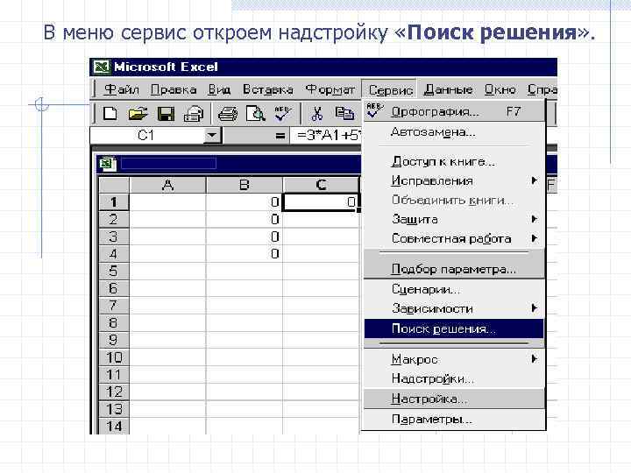Open the Файл menu
The width and height of the screenshot is (631, 473).
pyautogui.click(x=121, y=89)
